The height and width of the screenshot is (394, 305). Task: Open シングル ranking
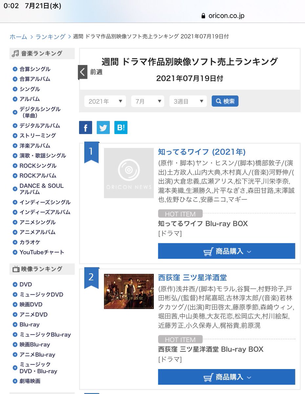tap(30, 89)
